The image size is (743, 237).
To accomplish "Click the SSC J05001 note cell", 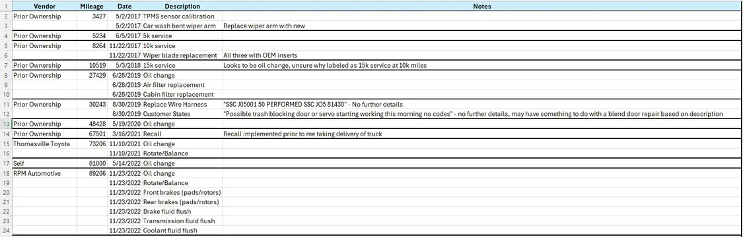I will click(482, 104).
